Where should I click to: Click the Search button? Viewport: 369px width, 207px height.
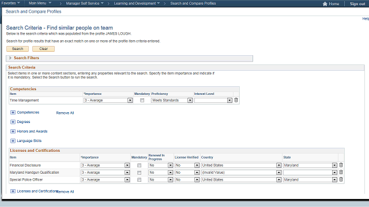[x=17, y=49]
